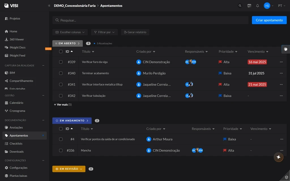Check select-all box in Em Aberto header
The width and height of the screenshot is (290, 181).
coord(61,51)
